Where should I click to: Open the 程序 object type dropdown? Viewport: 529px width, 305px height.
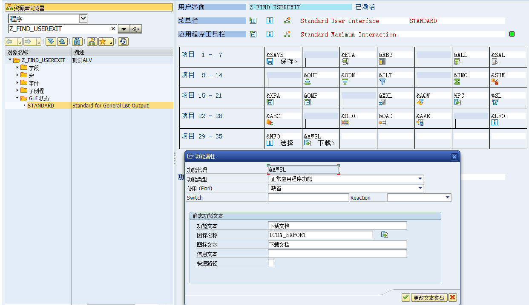tap(83, 18)
